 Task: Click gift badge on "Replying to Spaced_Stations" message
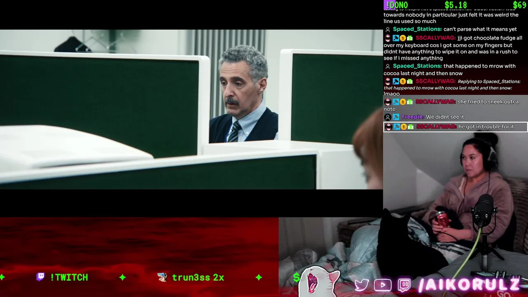(410, 81)
